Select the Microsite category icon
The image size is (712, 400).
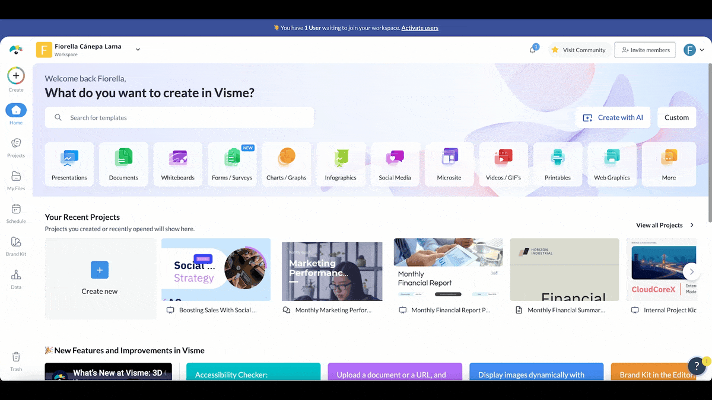[449, 157]
